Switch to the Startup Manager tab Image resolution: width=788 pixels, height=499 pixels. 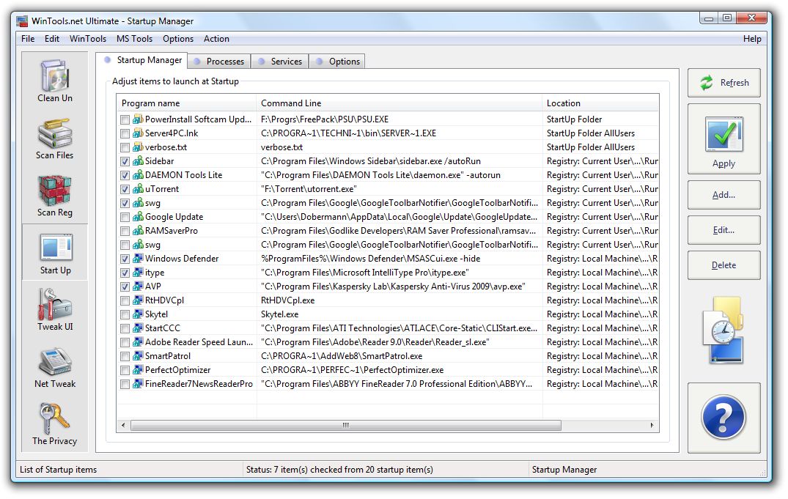[141, 60]
